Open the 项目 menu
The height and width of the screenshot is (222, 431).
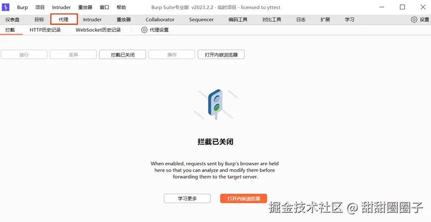point(40,7)
